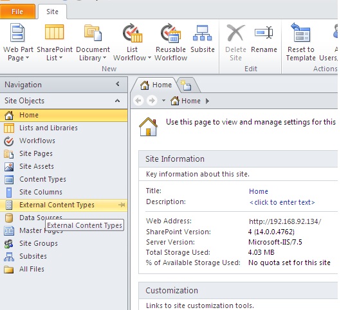
Task: Open Site Pages in navigation pane
Action: (x=64, y=153)
